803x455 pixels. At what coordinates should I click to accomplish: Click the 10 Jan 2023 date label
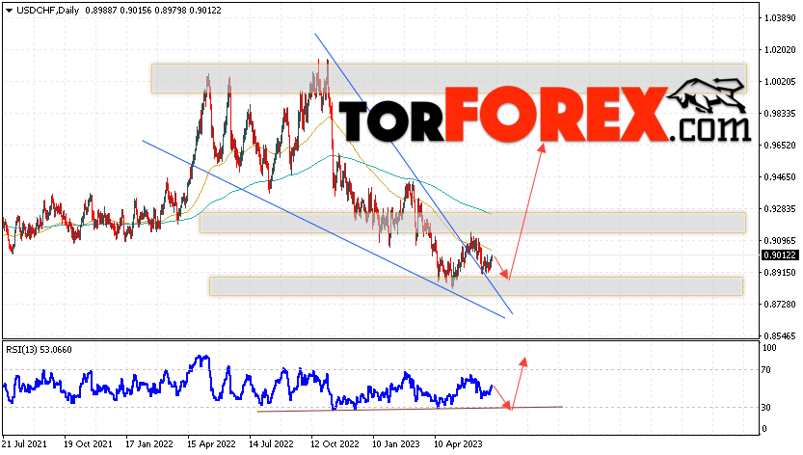coord(396,443)
